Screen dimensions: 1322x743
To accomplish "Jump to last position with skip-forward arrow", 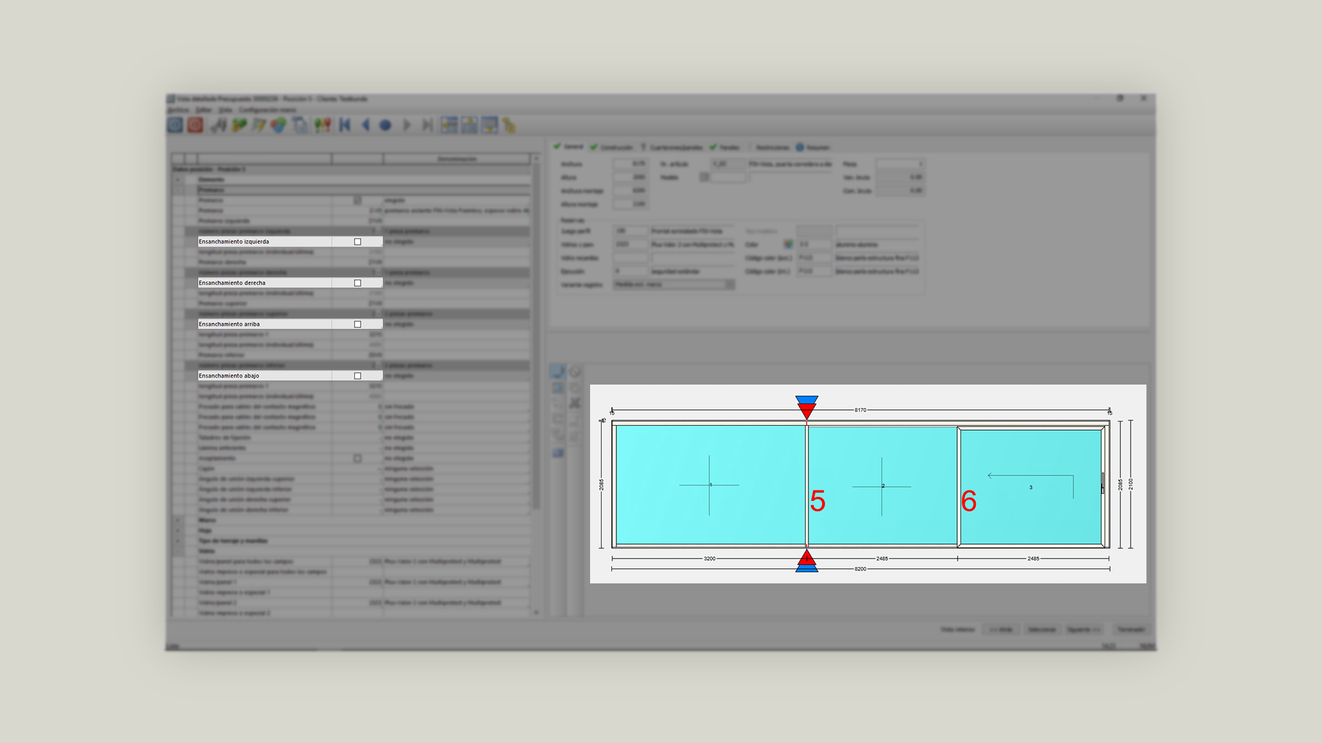I will [428, 125].
